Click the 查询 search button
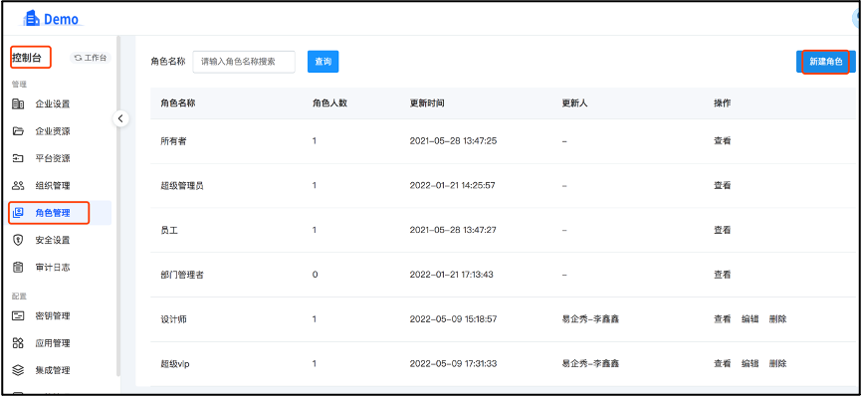The height and width of the screenshot is (396, 862). pyautogui.click(x=323, y=62)
